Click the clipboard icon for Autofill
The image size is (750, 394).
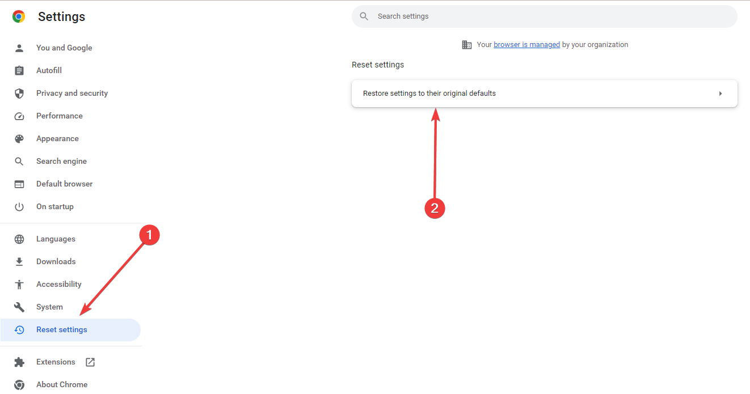point(19,70)
